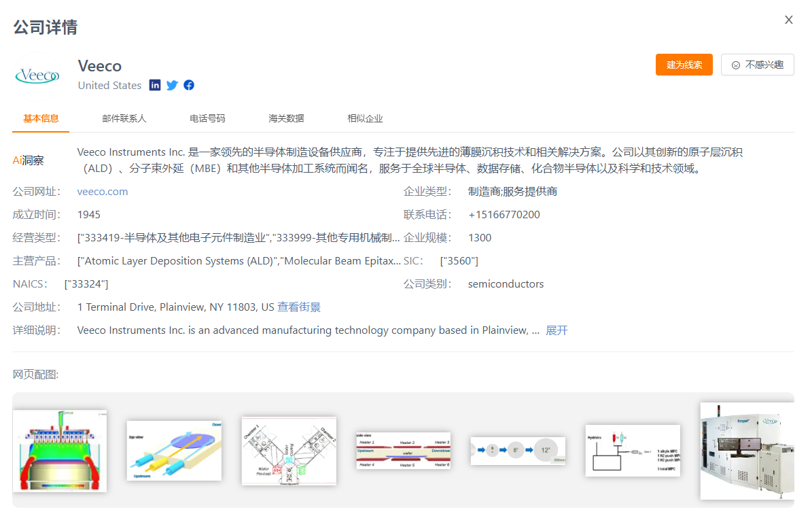Open the side view heater diagram thumbnail
The width and height of the screenshot is (810, 516).
click(404, 451)
